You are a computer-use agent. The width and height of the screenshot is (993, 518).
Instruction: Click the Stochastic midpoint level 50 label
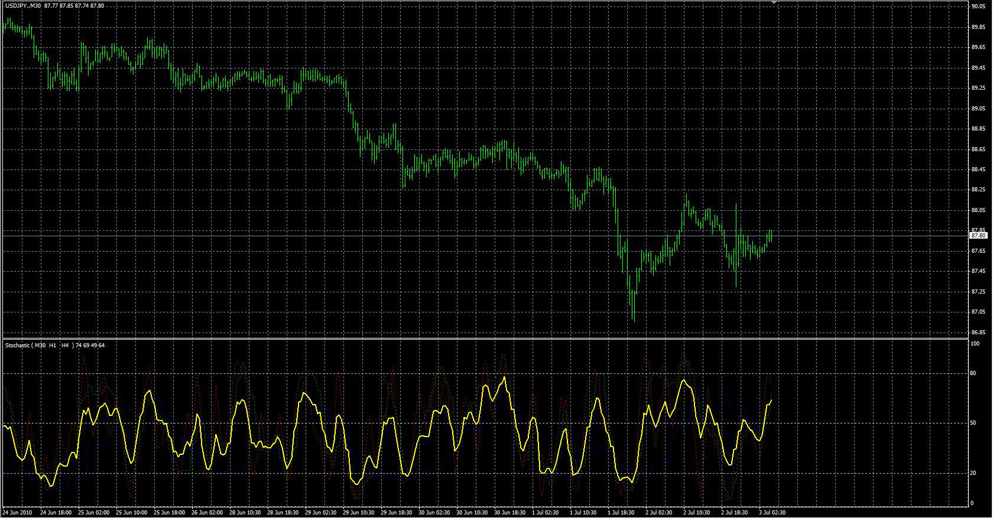click(973, 423)
